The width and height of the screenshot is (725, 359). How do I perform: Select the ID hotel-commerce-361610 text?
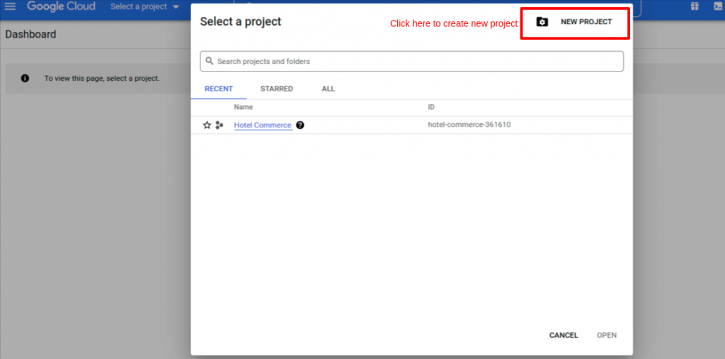[469, 125]
